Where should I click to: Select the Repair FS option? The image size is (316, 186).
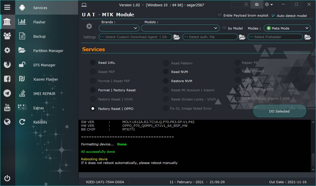[x=237, y=63]
